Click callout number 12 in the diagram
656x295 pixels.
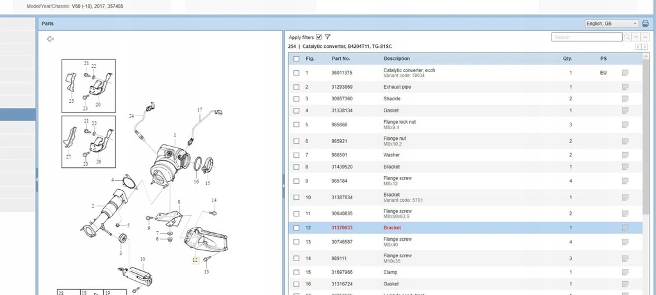195,260
